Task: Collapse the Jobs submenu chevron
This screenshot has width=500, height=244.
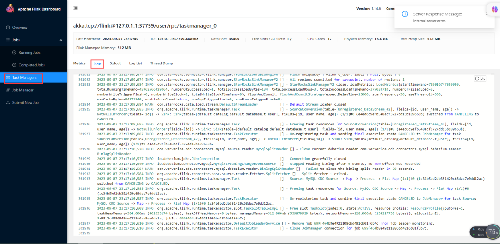Action: (61, 40)
